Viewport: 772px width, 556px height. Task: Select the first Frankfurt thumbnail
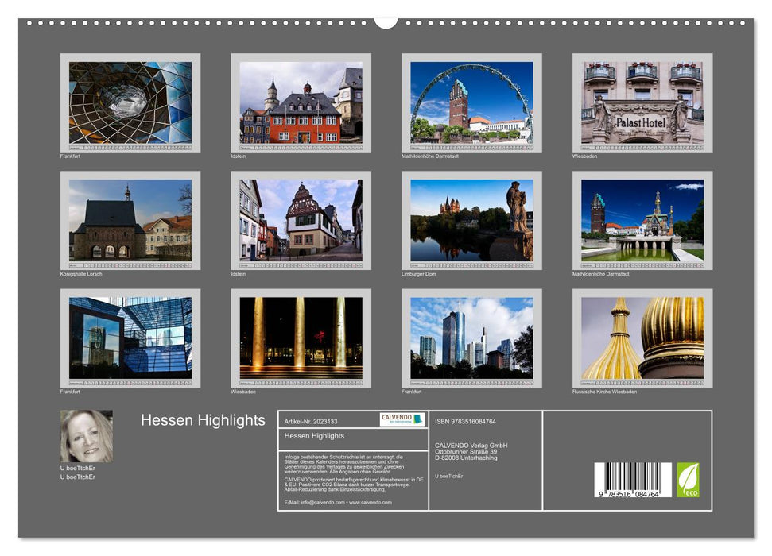pyautogui.click(x=127, y=105)
